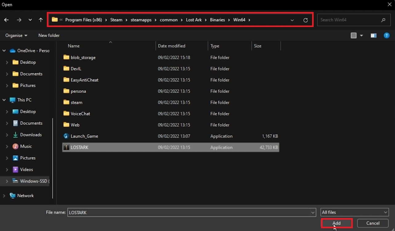Screen dimensions: 395x231
Task: Sort by the Size column
Action: (x=258, y=46)
